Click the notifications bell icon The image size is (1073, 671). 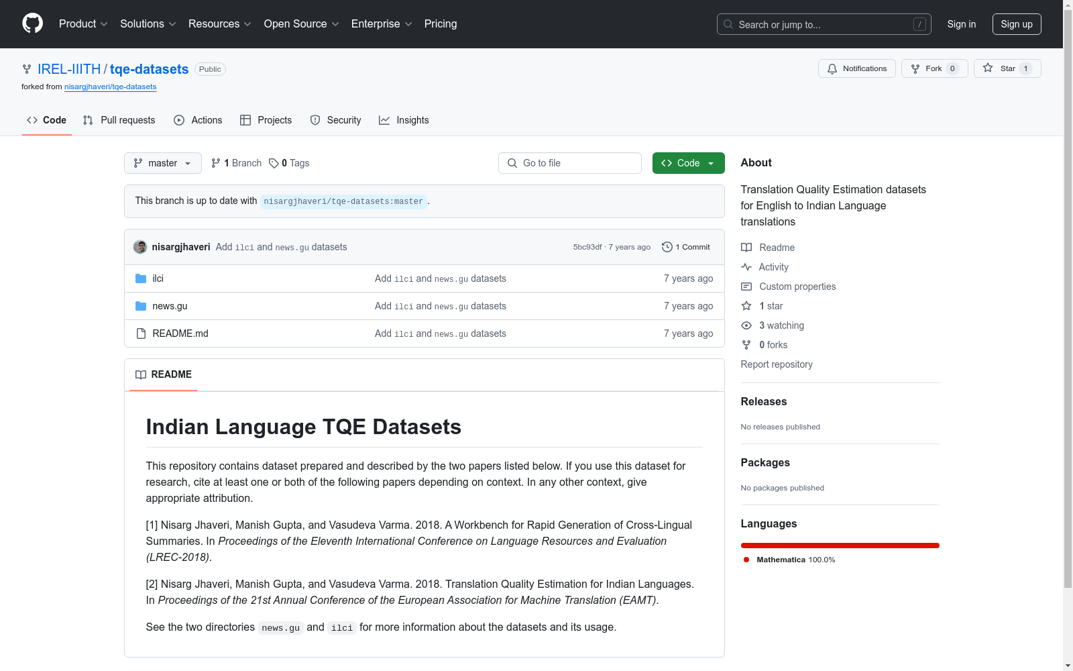832,68
